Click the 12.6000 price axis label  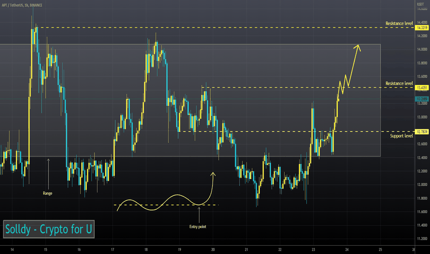[x=422, y=144]
